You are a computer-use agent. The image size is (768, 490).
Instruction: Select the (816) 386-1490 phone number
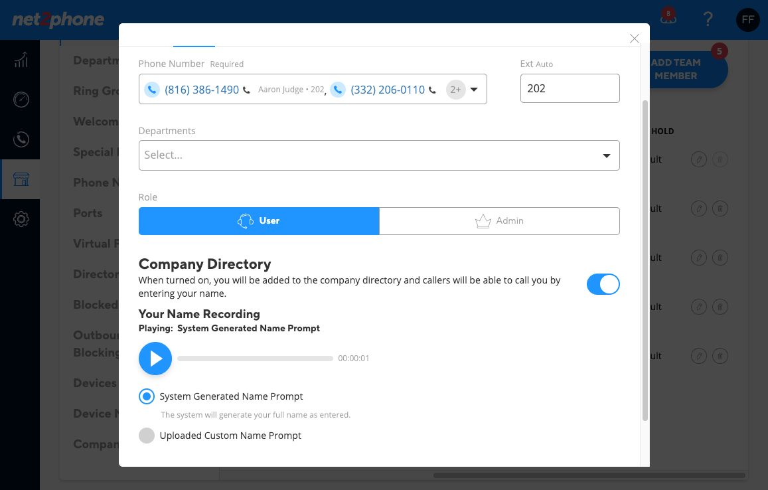[x=202, y=90]
